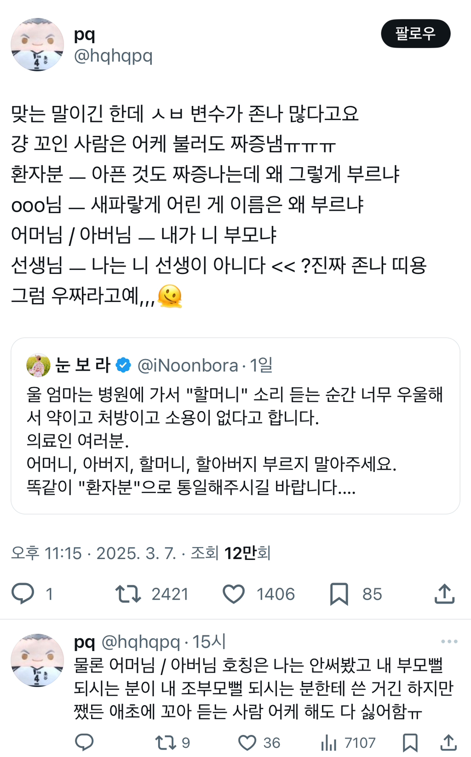
Task: Open 눈보라's small avatar in quoted tweet
Action: click(39, 366)
